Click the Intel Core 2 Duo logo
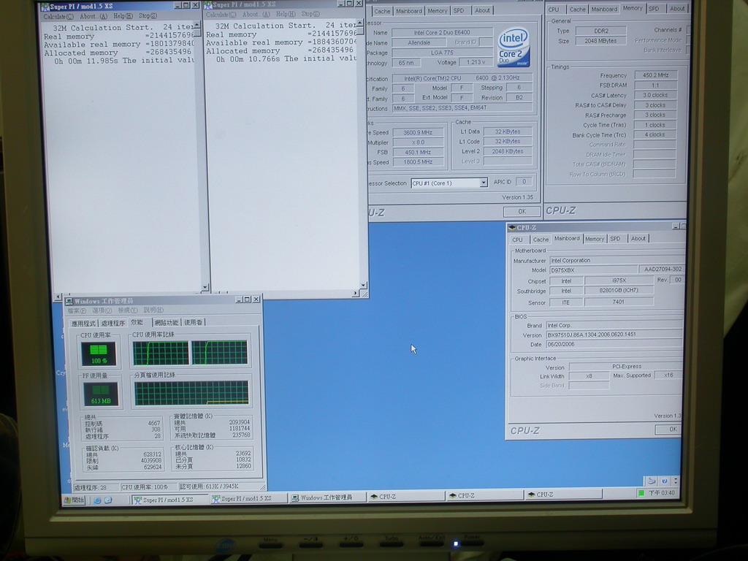The image size is (748, 561). point(514,47)
